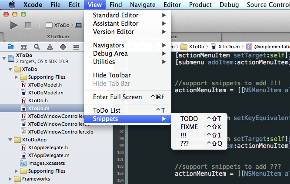Expand Supporting Files under XToDo folder
290x184 pixels.
click(x=16, y=77)
